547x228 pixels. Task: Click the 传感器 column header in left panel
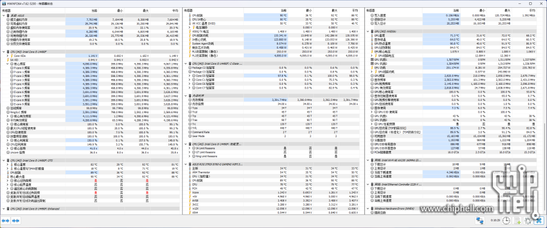click(x=33, y=11)
